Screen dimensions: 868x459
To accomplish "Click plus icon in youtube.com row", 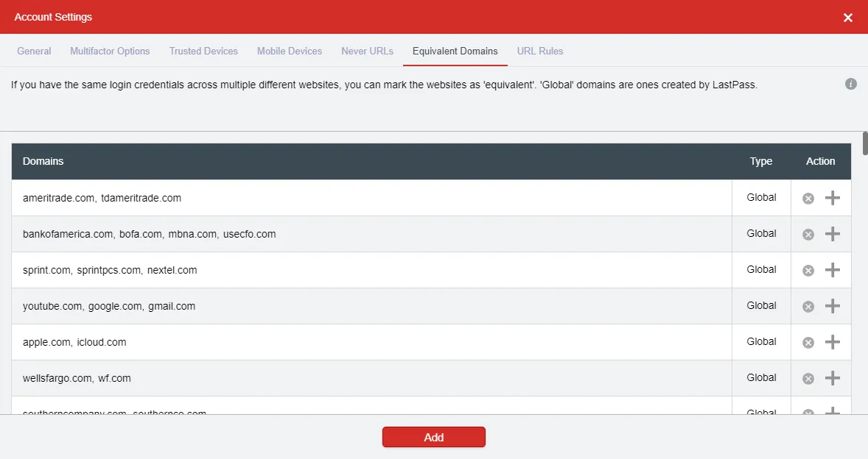I will point(833,306).
